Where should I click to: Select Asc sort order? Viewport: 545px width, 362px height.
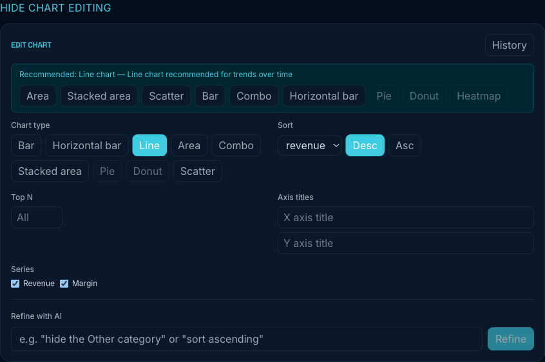[405, 145]
